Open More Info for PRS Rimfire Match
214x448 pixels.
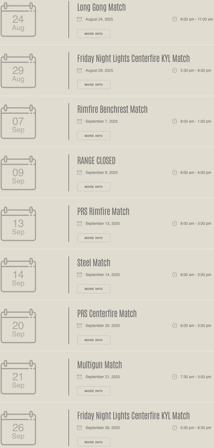94,238
